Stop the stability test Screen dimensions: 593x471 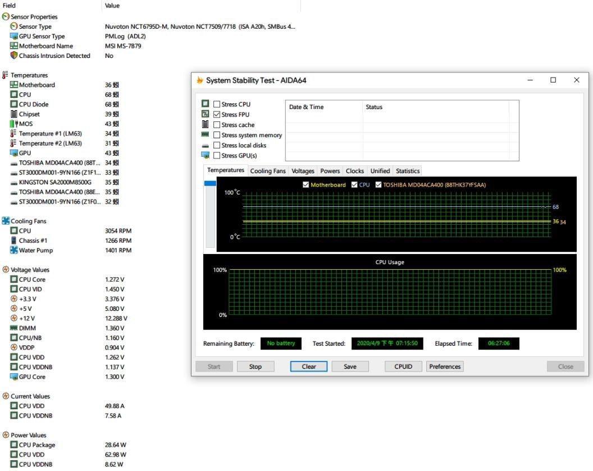click(x=256, y=366)
